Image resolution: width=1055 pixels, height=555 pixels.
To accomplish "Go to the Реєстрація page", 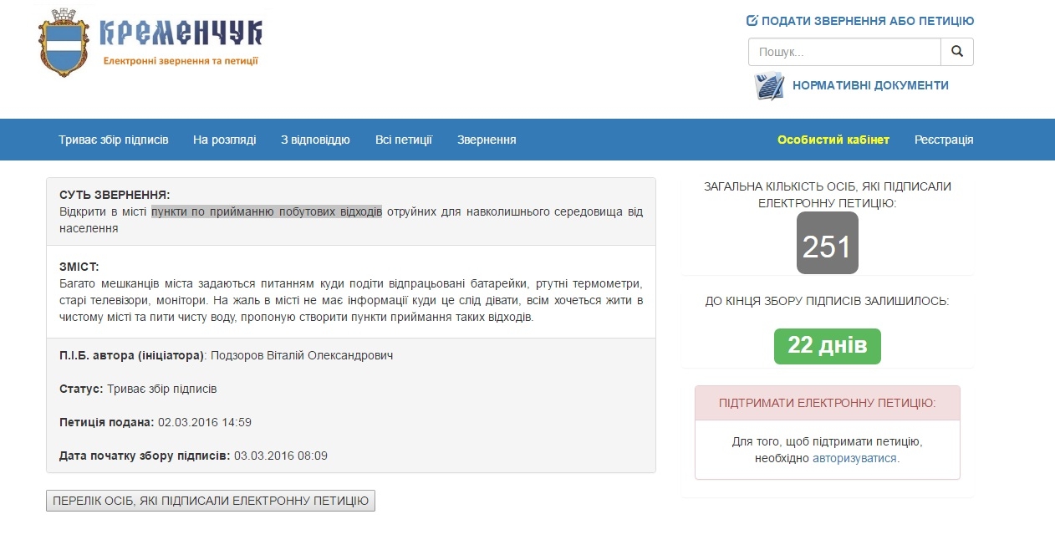I will [x=944, y=140].
